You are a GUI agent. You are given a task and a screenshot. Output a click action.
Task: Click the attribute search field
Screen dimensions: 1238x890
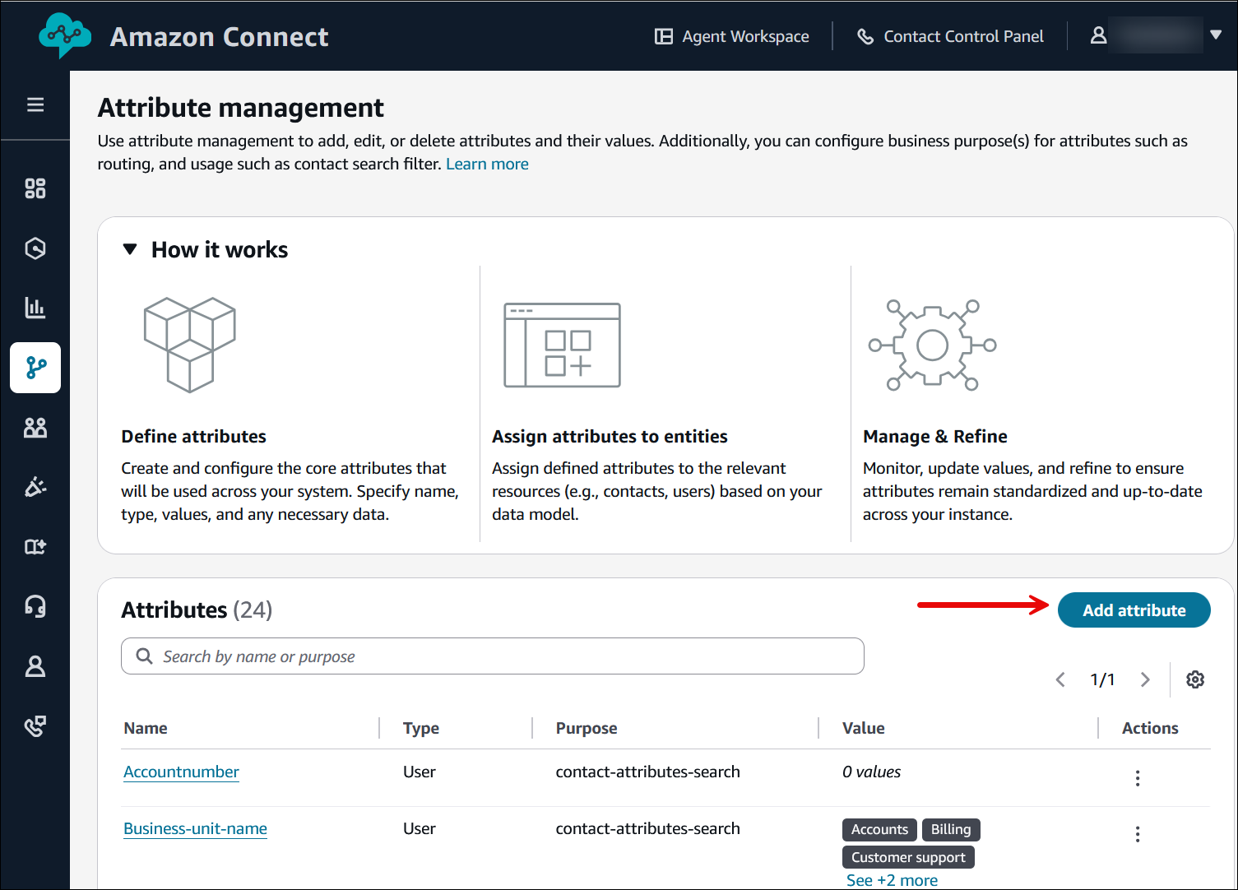tap(492, 656)
